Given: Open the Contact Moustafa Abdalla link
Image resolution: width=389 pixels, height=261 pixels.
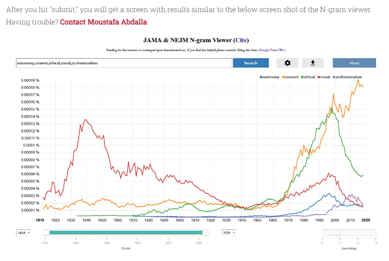Looking at the screenshot, I should 103,22.
